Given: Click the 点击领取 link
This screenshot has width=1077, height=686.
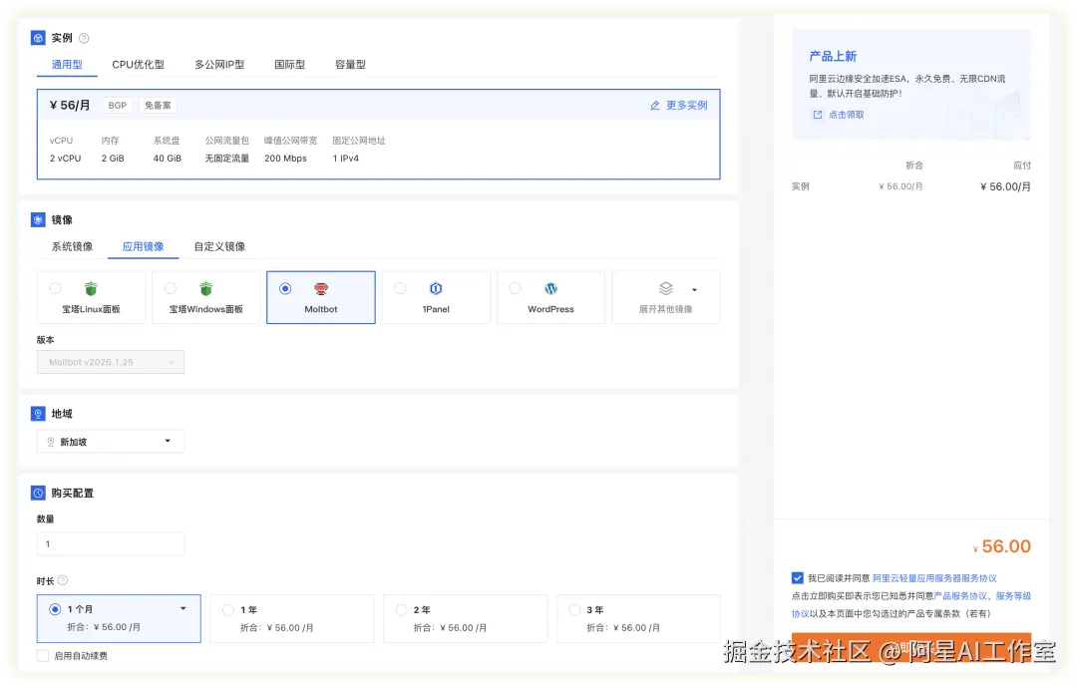Looking at the screenshot, I should 847,115.
